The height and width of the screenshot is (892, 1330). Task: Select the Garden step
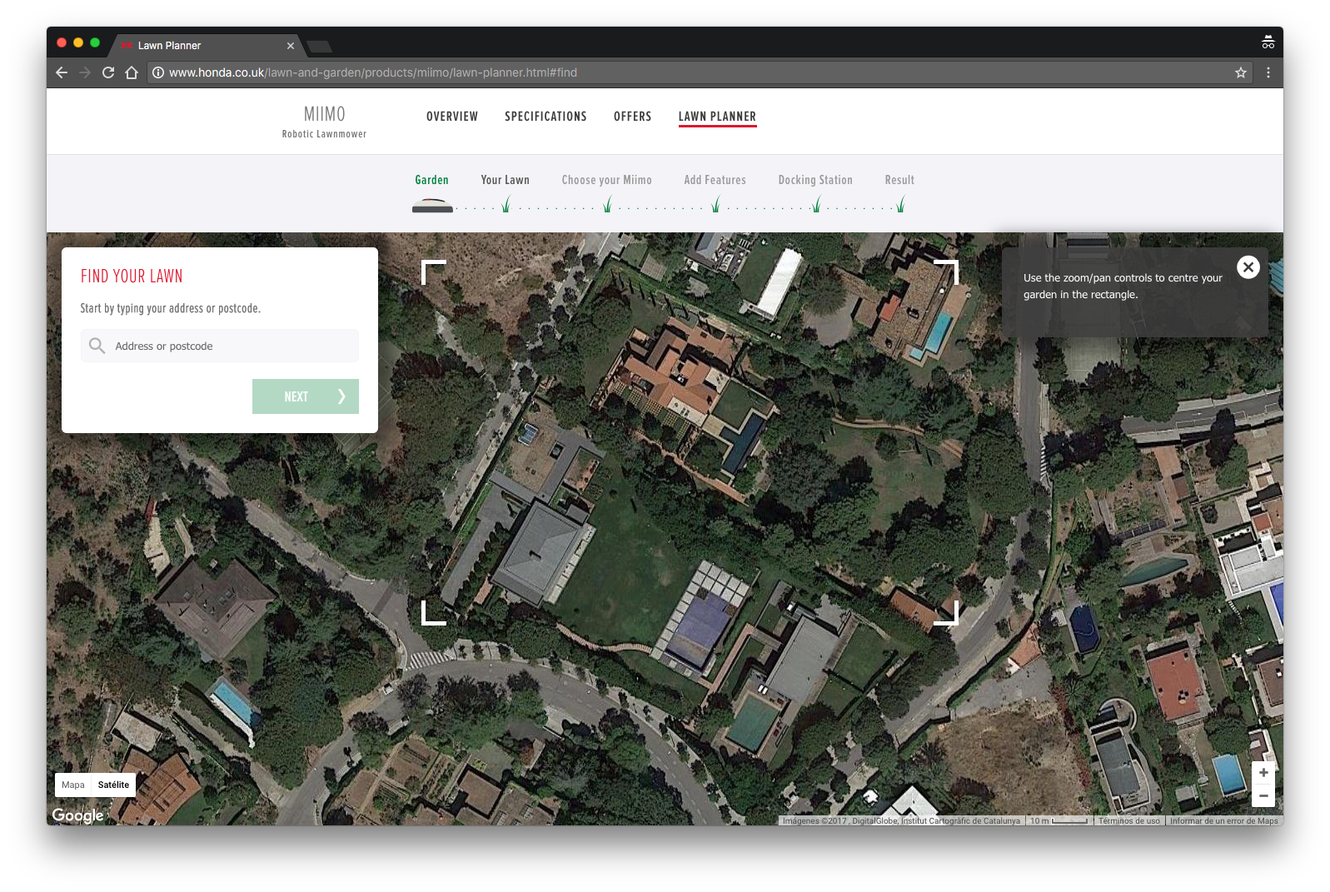tap(431, 180)
